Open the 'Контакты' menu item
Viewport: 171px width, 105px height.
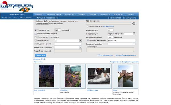tap(118, 14)
